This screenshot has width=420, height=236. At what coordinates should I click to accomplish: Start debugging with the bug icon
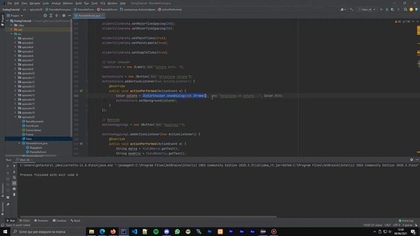pyautogui.click(x=387, y=9)
